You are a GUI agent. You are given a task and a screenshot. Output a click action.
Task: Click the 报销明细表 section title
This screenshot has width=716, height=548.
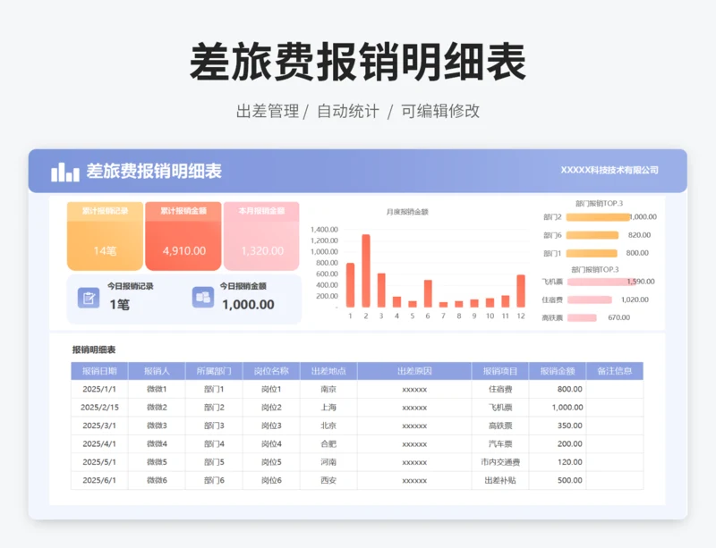[94, 350]
